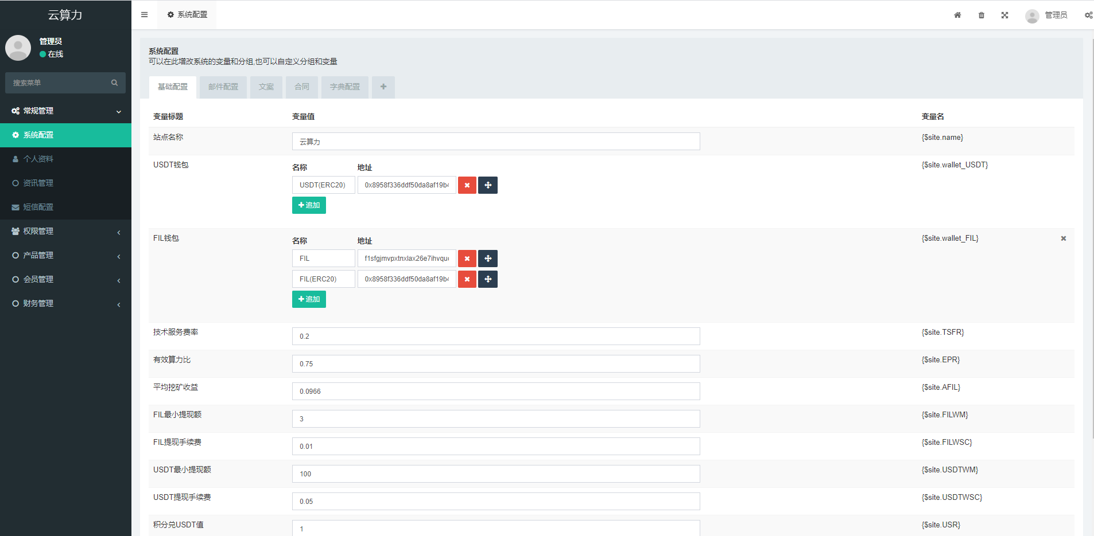Screen dimensions: 1094x536
Task: Click the hamburger menu toggle icon
Action: coord(145,15)
